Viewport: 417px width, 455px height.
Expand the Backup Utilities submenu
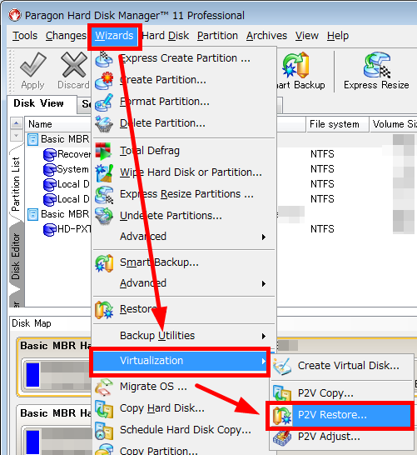263,336
